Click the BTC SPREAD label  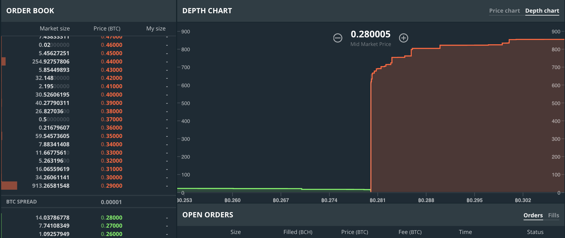(x=22, y=202)
